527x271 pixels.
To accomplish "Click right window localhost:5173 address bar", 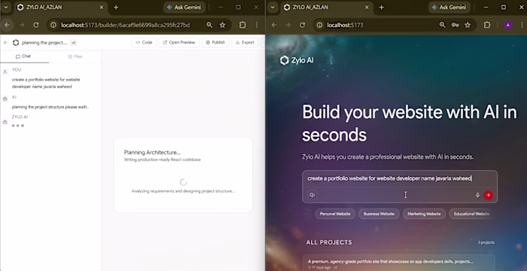I will click(x=345, y=25).
